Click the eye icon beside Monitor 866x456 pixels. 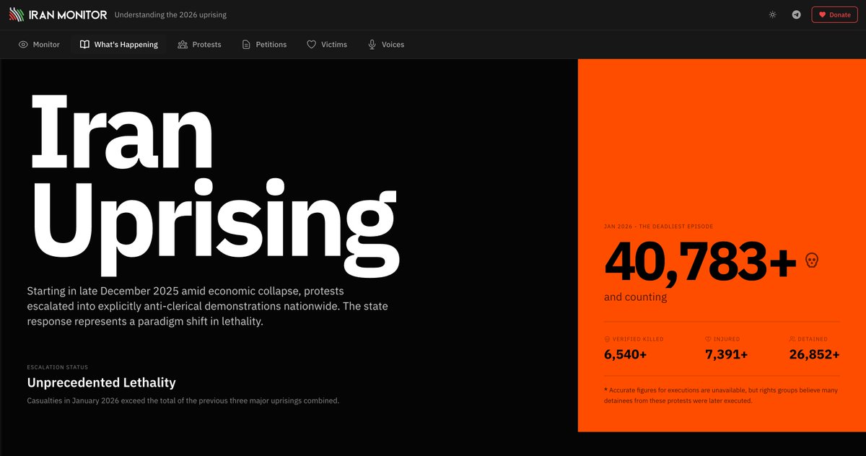pos(23,45)
